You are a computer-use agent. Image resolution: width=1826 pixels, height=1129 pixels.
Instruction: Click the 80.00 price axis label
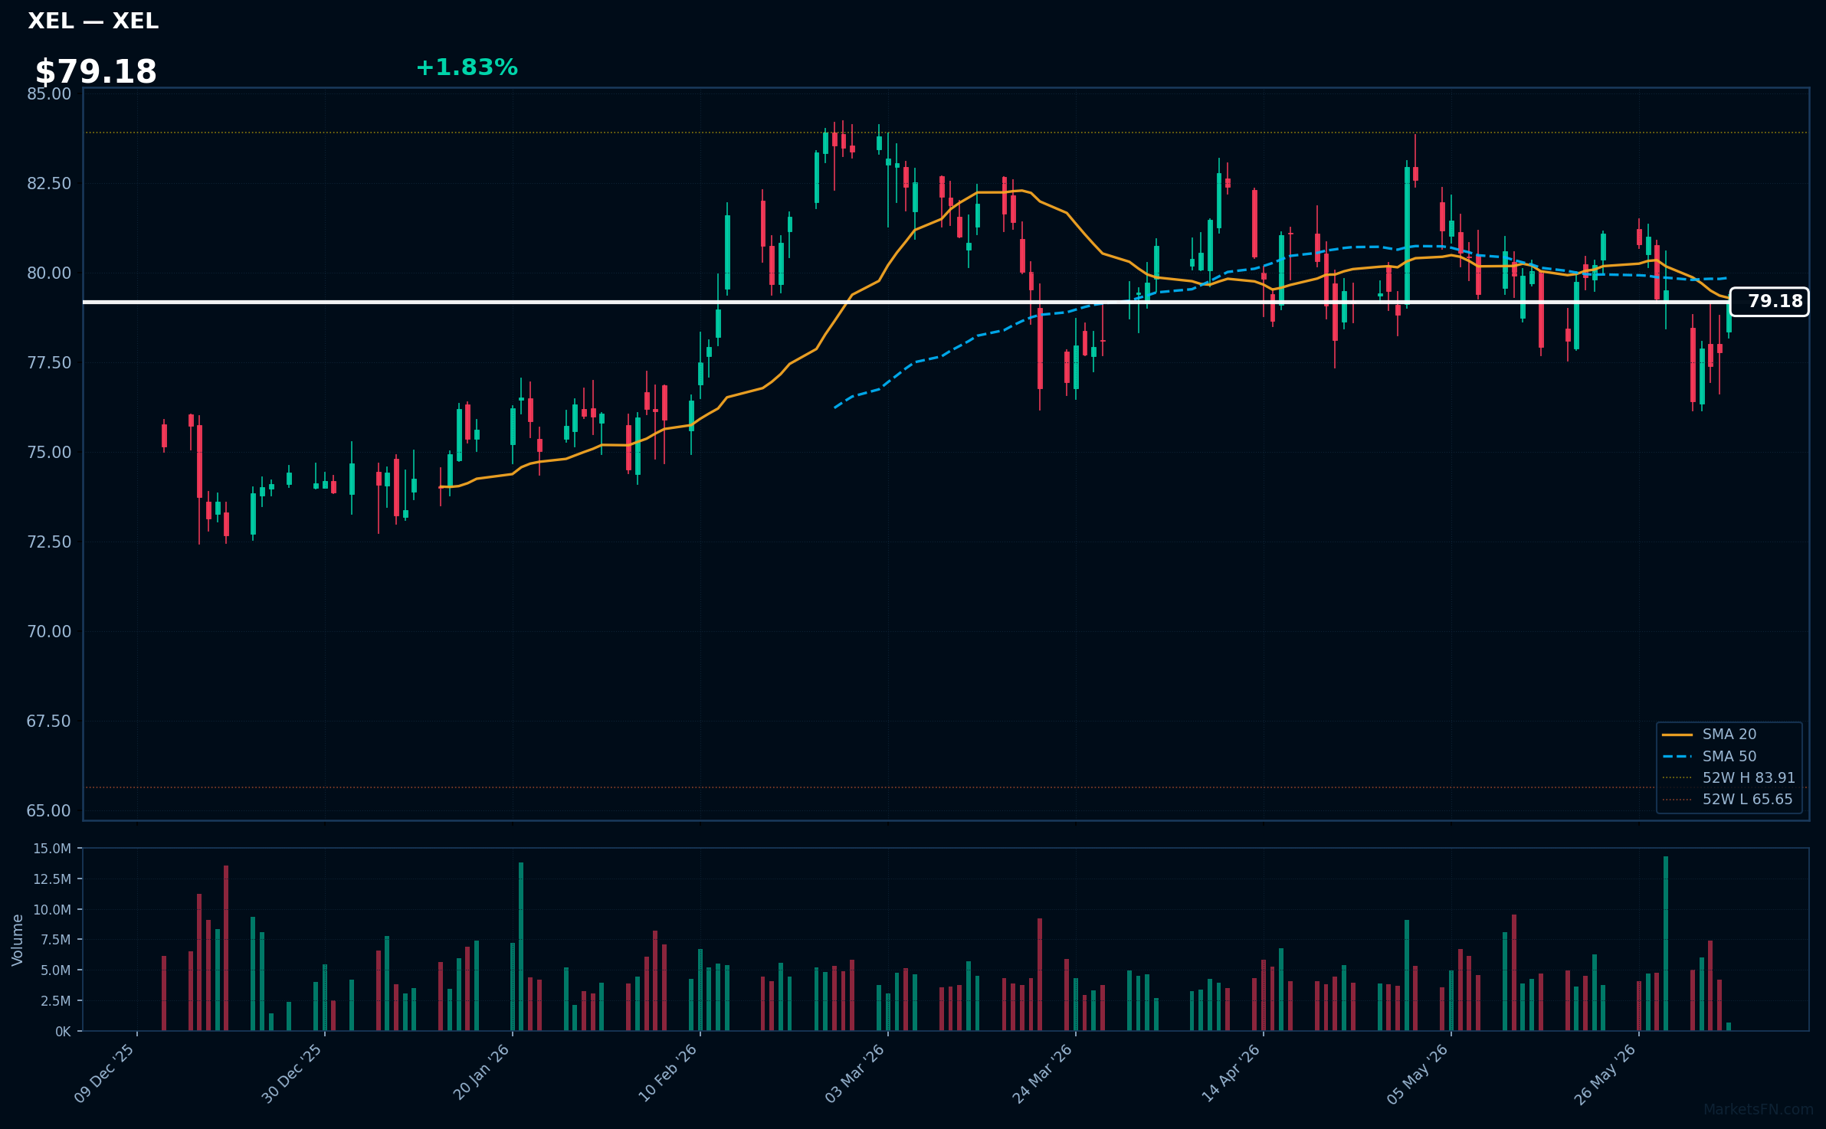point(49,273)
